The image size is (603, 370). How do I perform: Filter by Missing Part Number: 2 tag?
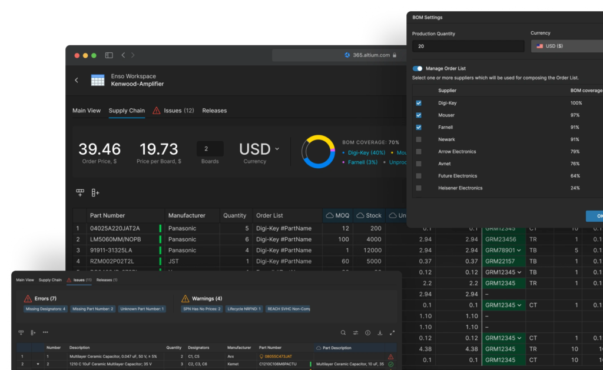(92, 309)
